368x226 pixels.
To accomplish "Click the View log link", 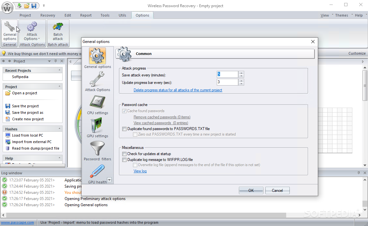I will (x=140, y=171).
